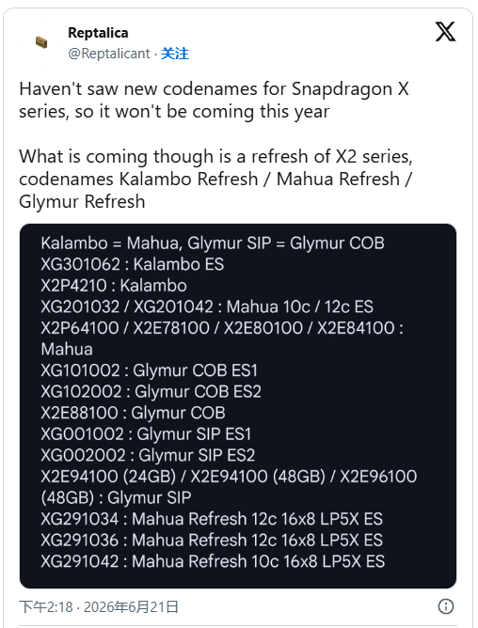The height and width of the screenshot is (628, 478).
Task: Click 'Glymur Refresh' text in tweet body
Action: coord(82,201)
